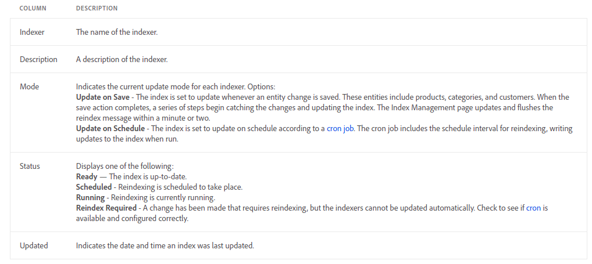
Task: Select the Updated row label
Action: 34,245
